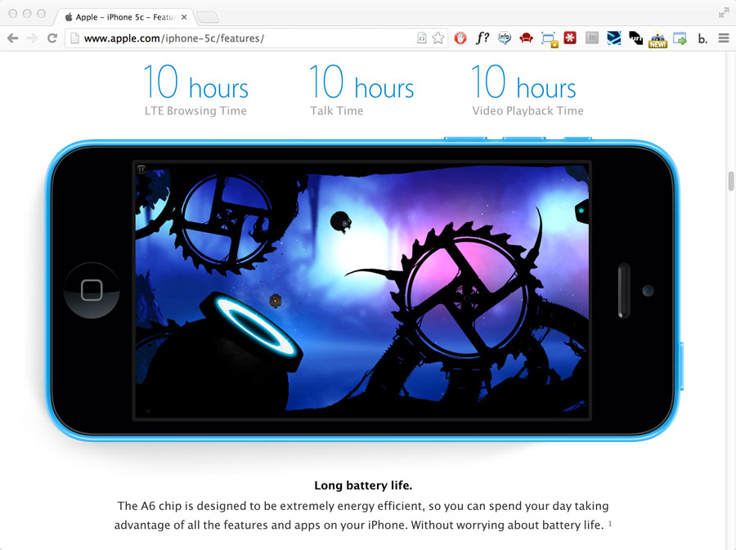Open the blue striped square extension
Image resolution: width=736 pixels, height=550 pixels.
click(613, 38)
